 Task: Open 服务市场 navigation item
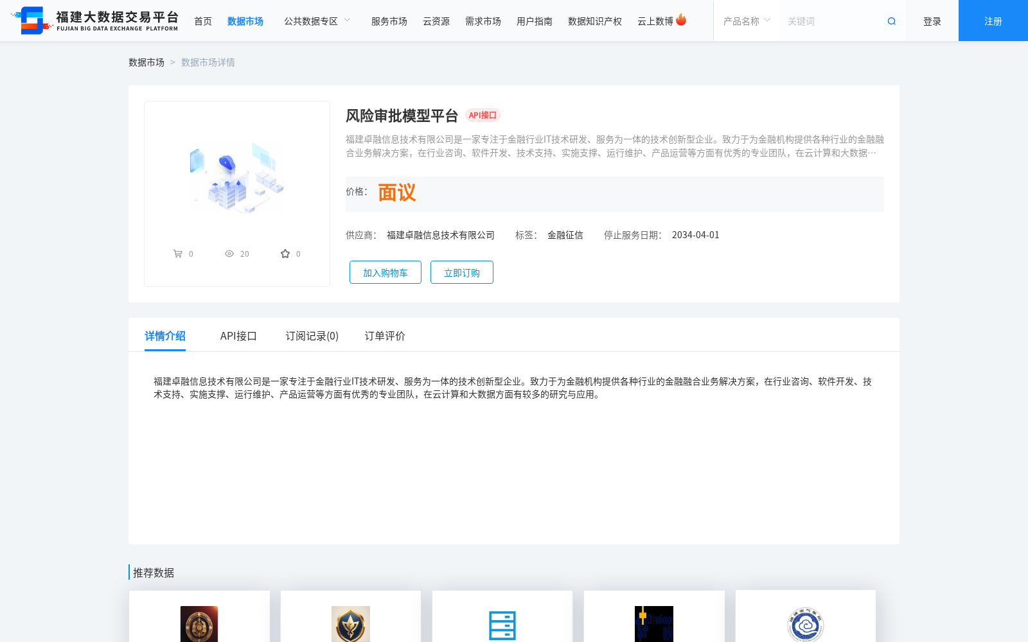(x=389, y=21)
